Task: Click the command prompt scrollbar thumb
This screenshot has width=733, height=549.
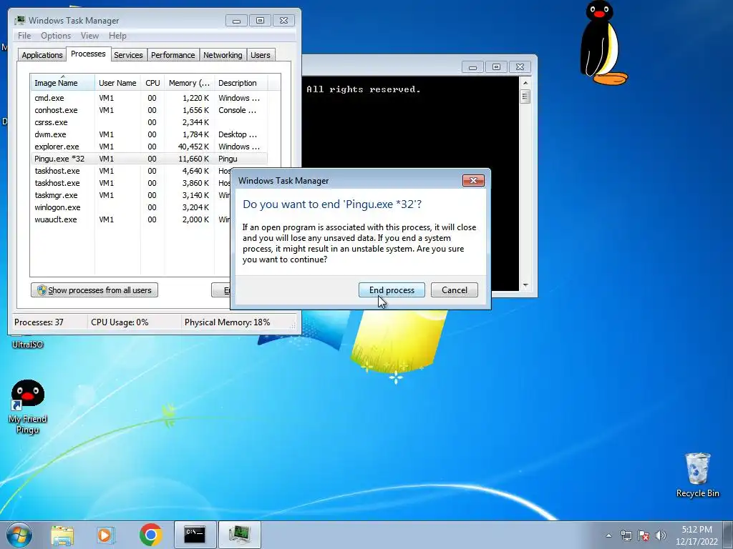Action: 525,97
